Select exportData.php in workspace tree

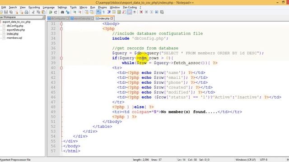pyautogui.click(x=16, y=30)
